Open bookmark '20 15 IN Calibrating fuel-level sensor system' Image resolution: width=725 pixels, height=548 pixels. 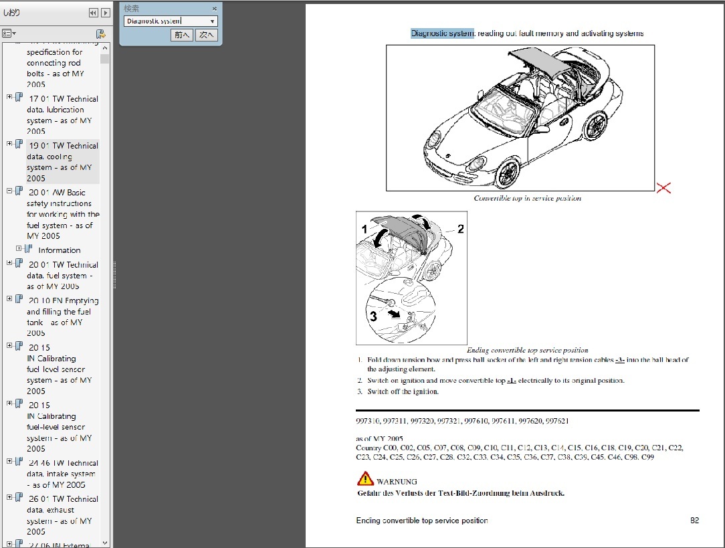[59, 427]
